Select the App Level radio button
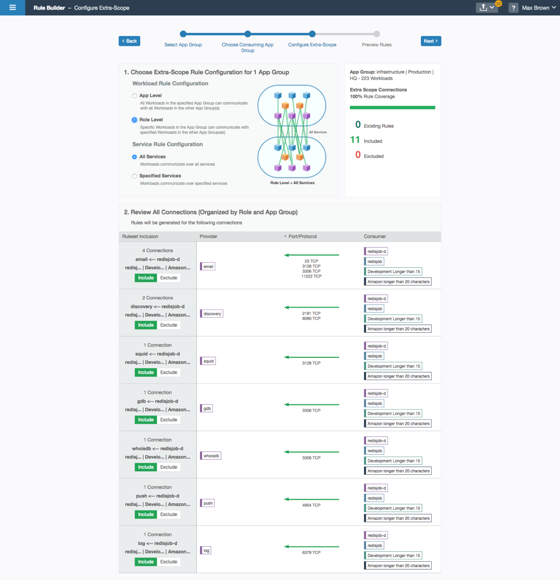Screen dimensions: 560x580 [x=135, y=96]
